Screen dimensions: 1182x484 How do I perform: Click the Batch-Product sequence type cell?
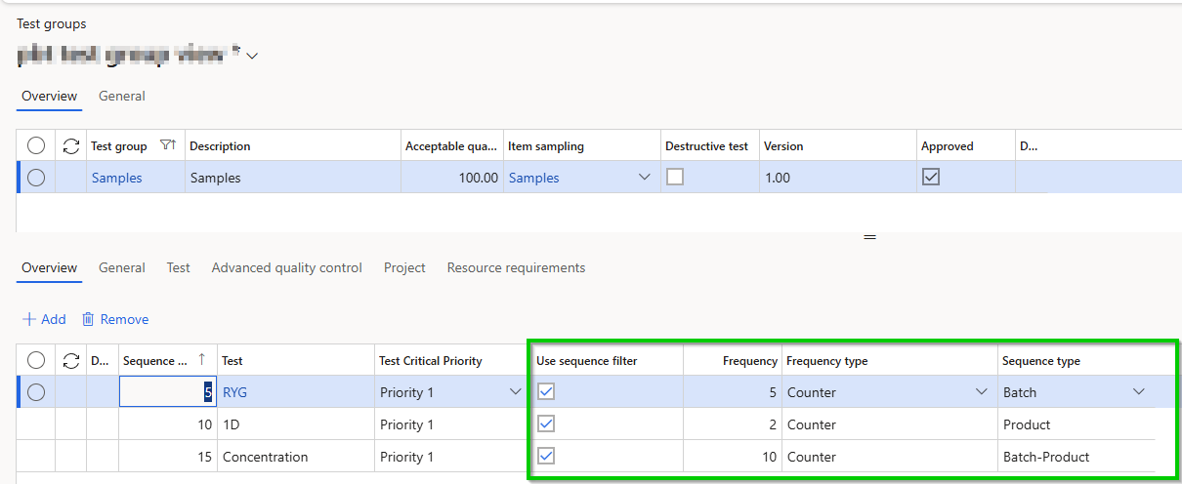point(1076,457)
